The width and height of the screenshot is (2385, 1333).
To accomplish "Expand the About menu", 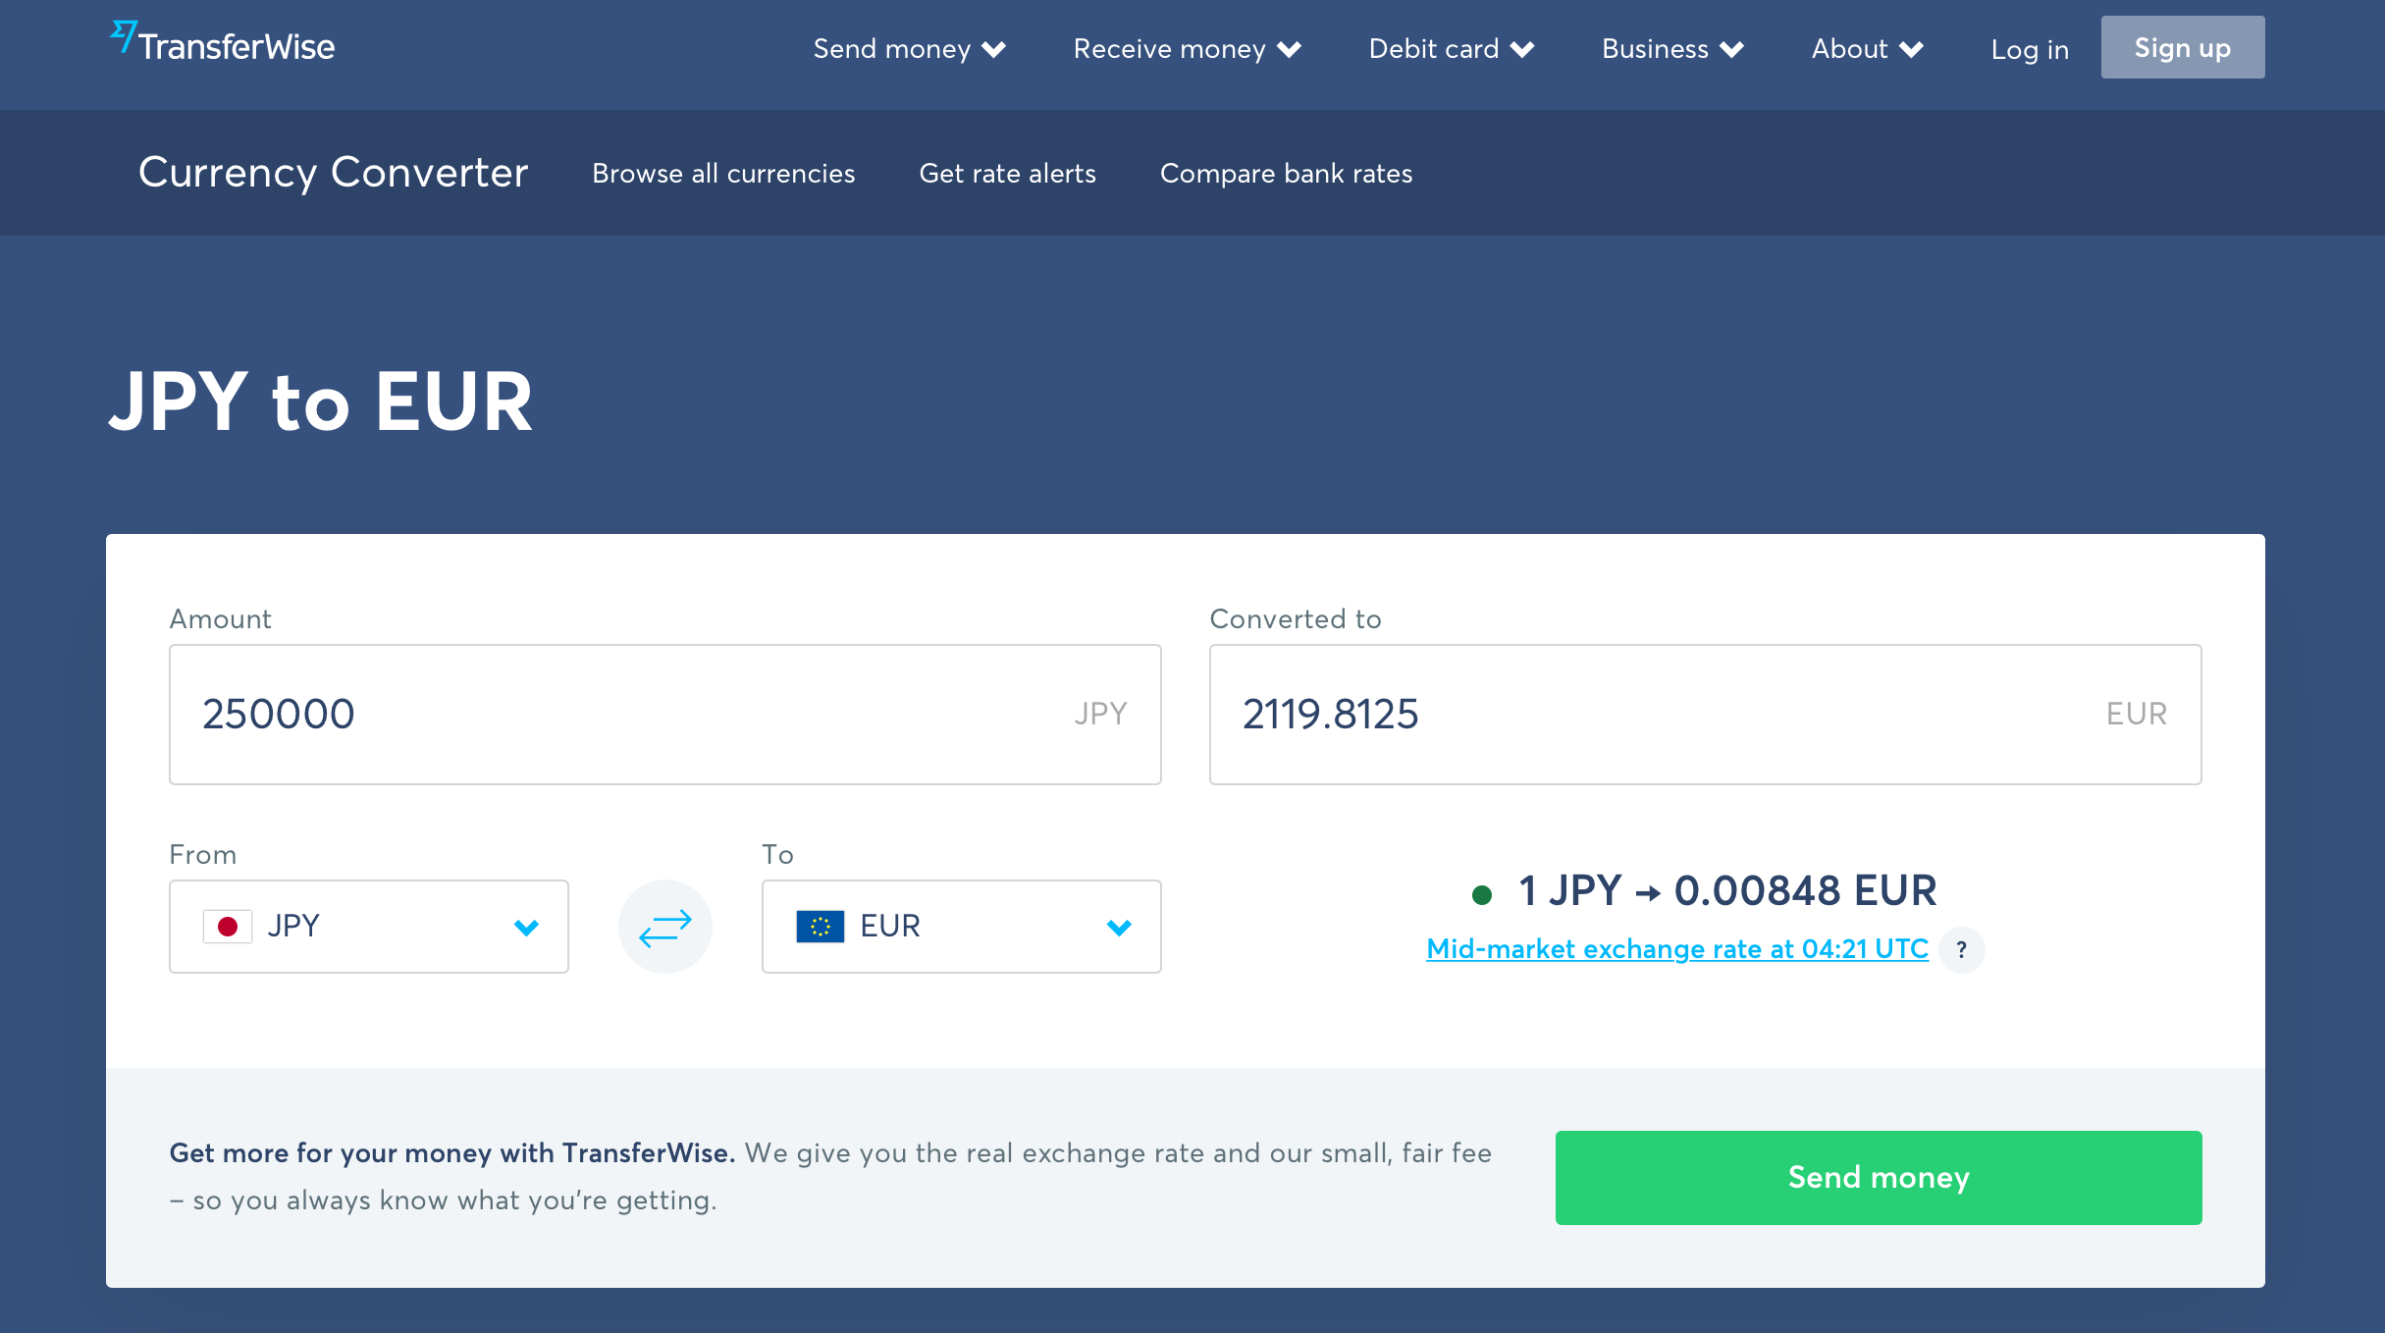I will 1868,49.
